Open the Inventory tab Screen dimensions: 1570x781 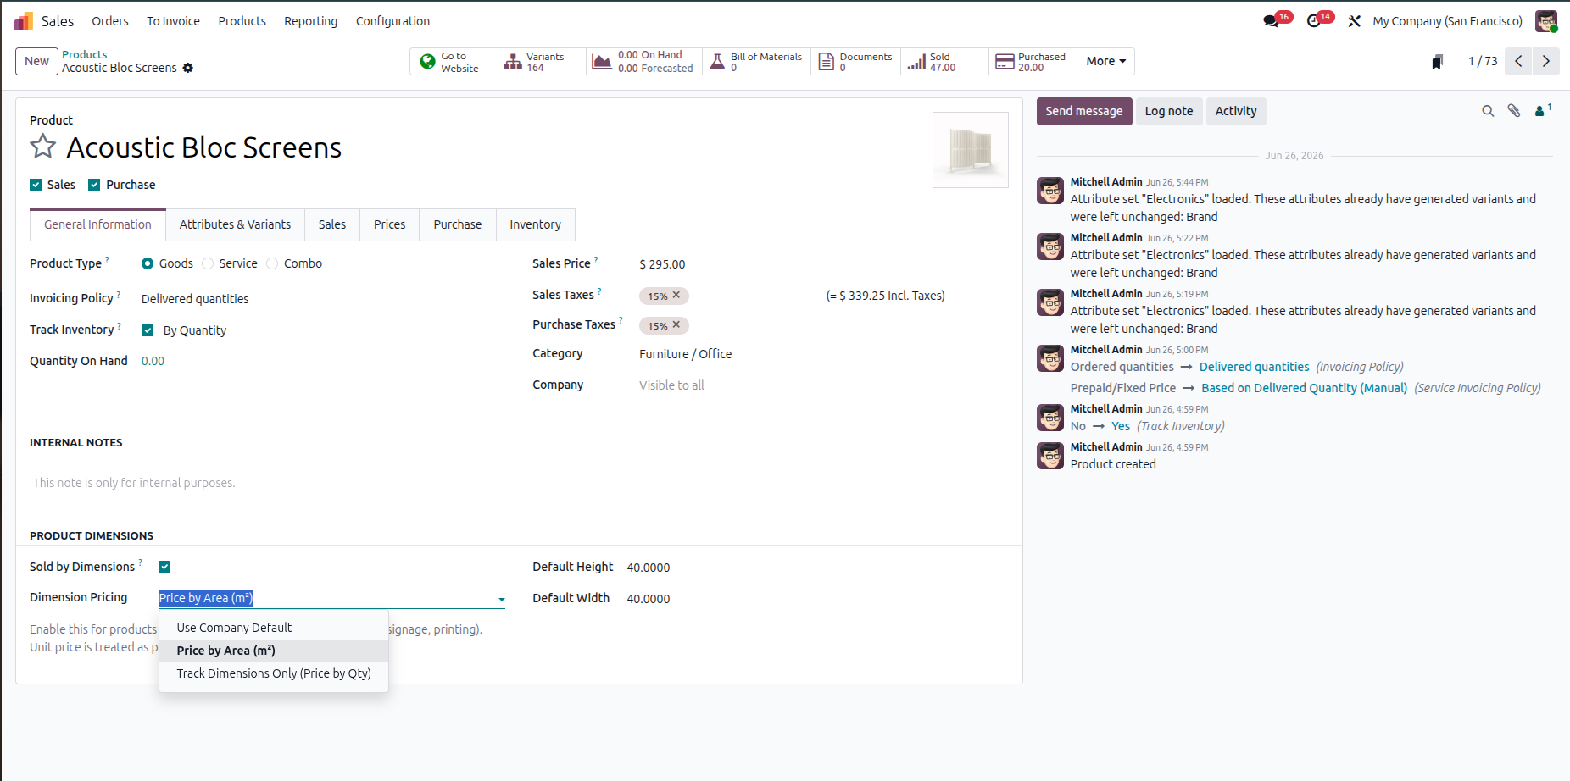pos(535,224)
